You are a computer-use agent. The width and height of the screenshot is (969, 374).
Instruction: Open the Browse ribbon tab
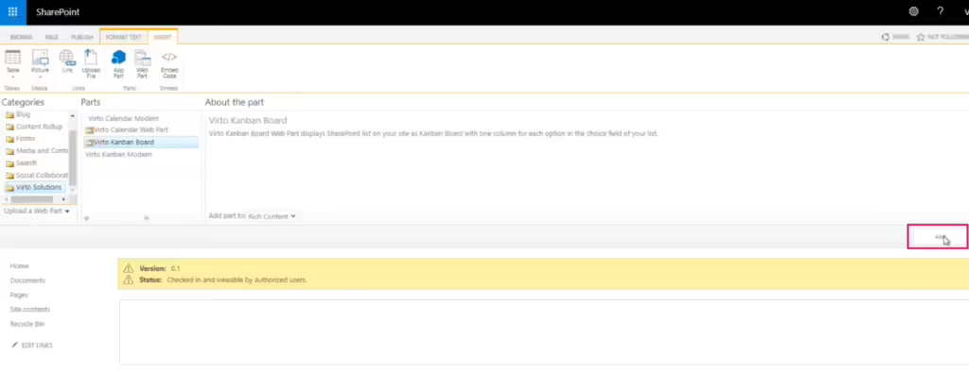pyautogui.click(x=21, y=37)
